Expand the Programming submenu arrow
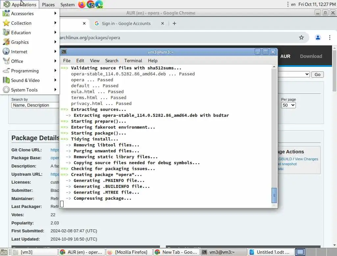Image resolution: width=337 pixels, height=256 pixels. click(x=55, y=70)
